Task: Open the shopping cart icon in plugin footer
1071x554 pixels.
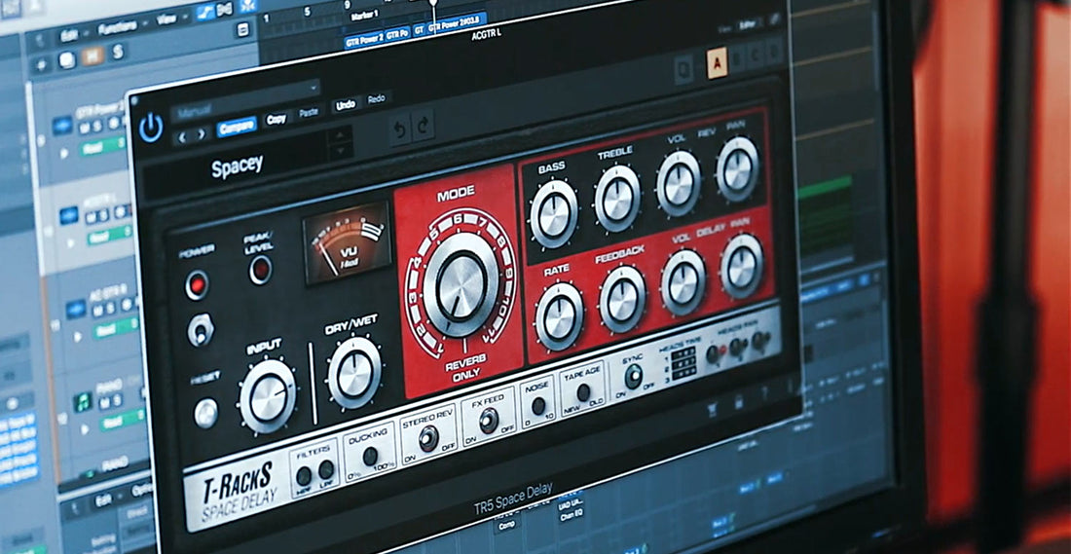Action: click(x=714, y=409)
